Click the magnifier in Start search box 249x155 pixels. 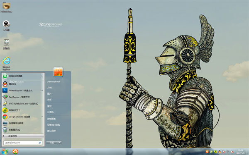[40, 143]
